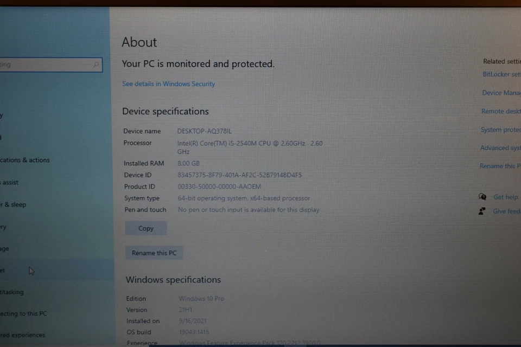Viewport: 521px width, 347px height.
Task: Open See details in Windows Security
Action: pyautogui.click(x=168, y=84)
